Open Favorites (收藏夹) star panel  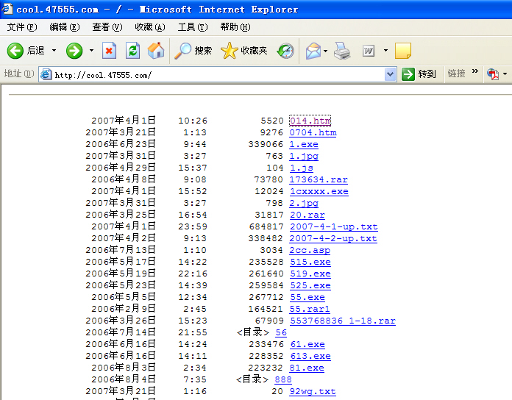tap(230, 51)
